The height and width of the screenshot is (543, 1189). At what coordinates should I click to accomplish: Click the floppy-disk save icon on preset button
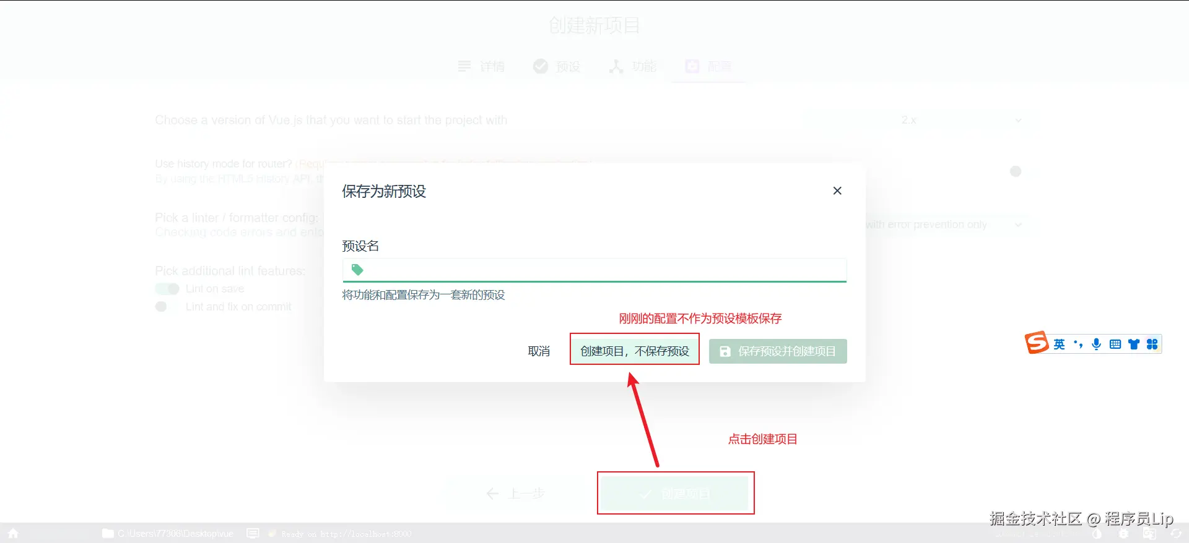(725, 351)
